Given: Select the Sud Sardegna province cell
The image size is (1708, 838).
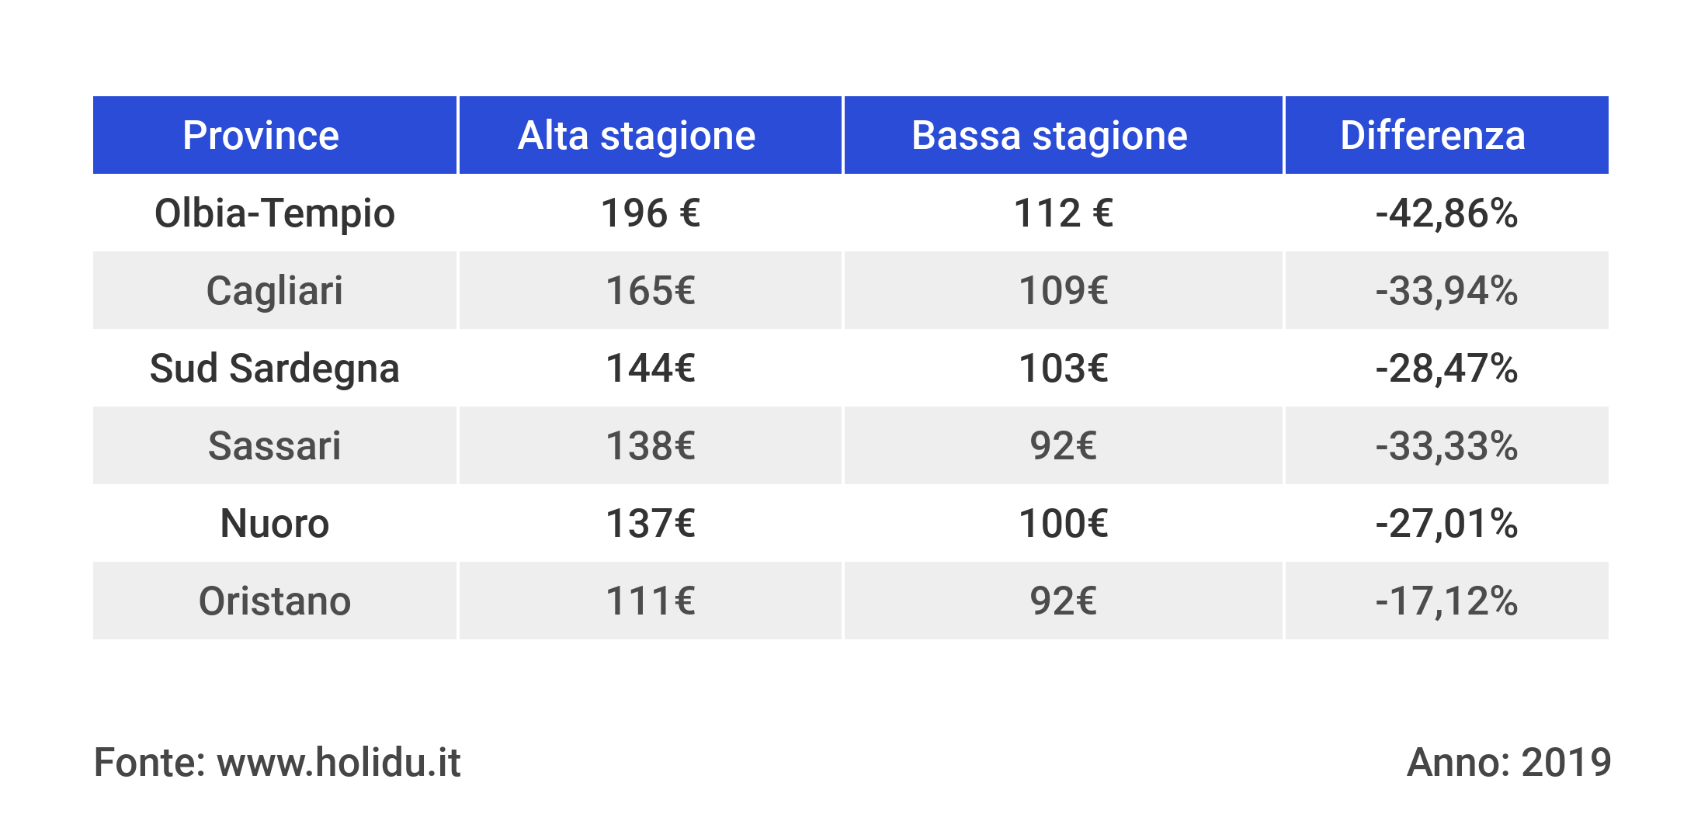Looking at the screenshot, I should click(x=275, y=369).
